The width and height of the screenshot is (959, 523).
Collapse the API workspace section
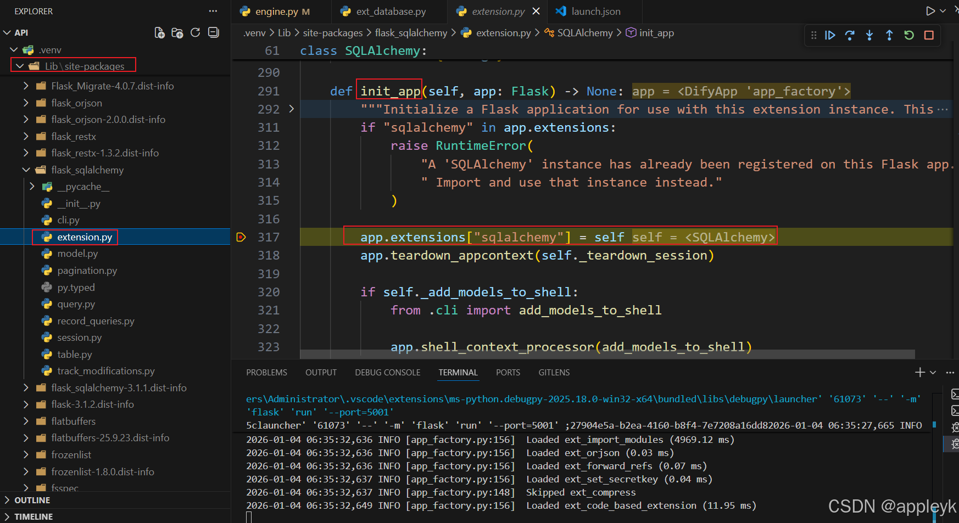7,33
